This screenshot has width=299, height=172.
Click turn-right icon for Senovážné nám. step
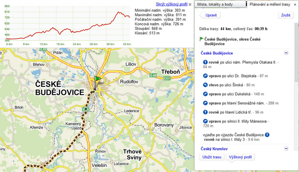coord(205,103)
